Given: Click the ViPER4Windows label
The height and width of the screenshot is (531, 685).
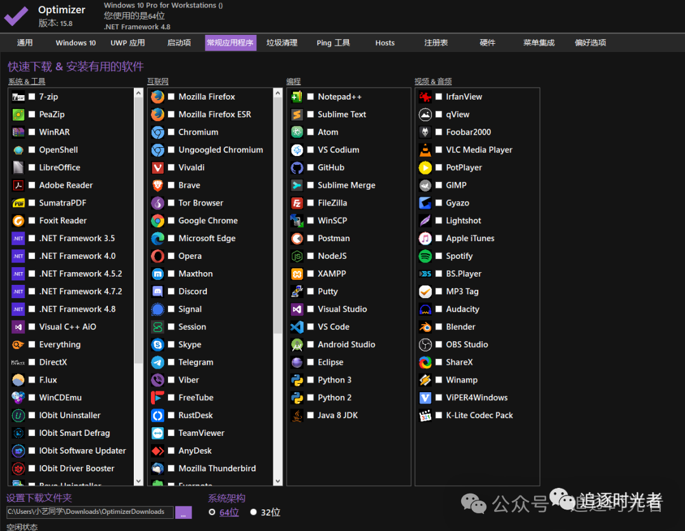Looking at the screenshot, I should pos(476,398).
